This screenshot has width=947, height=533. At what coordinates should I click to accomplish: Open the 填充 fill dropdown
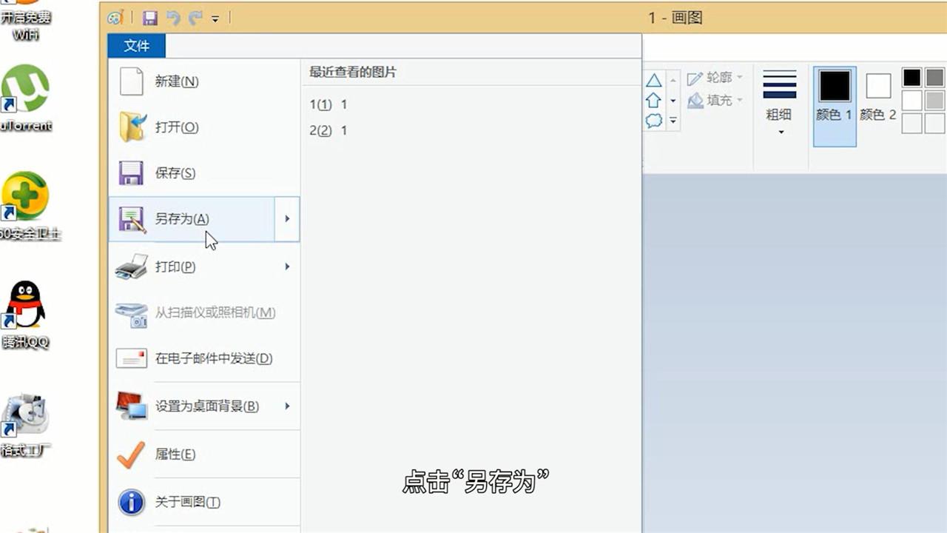pos(715,100)
